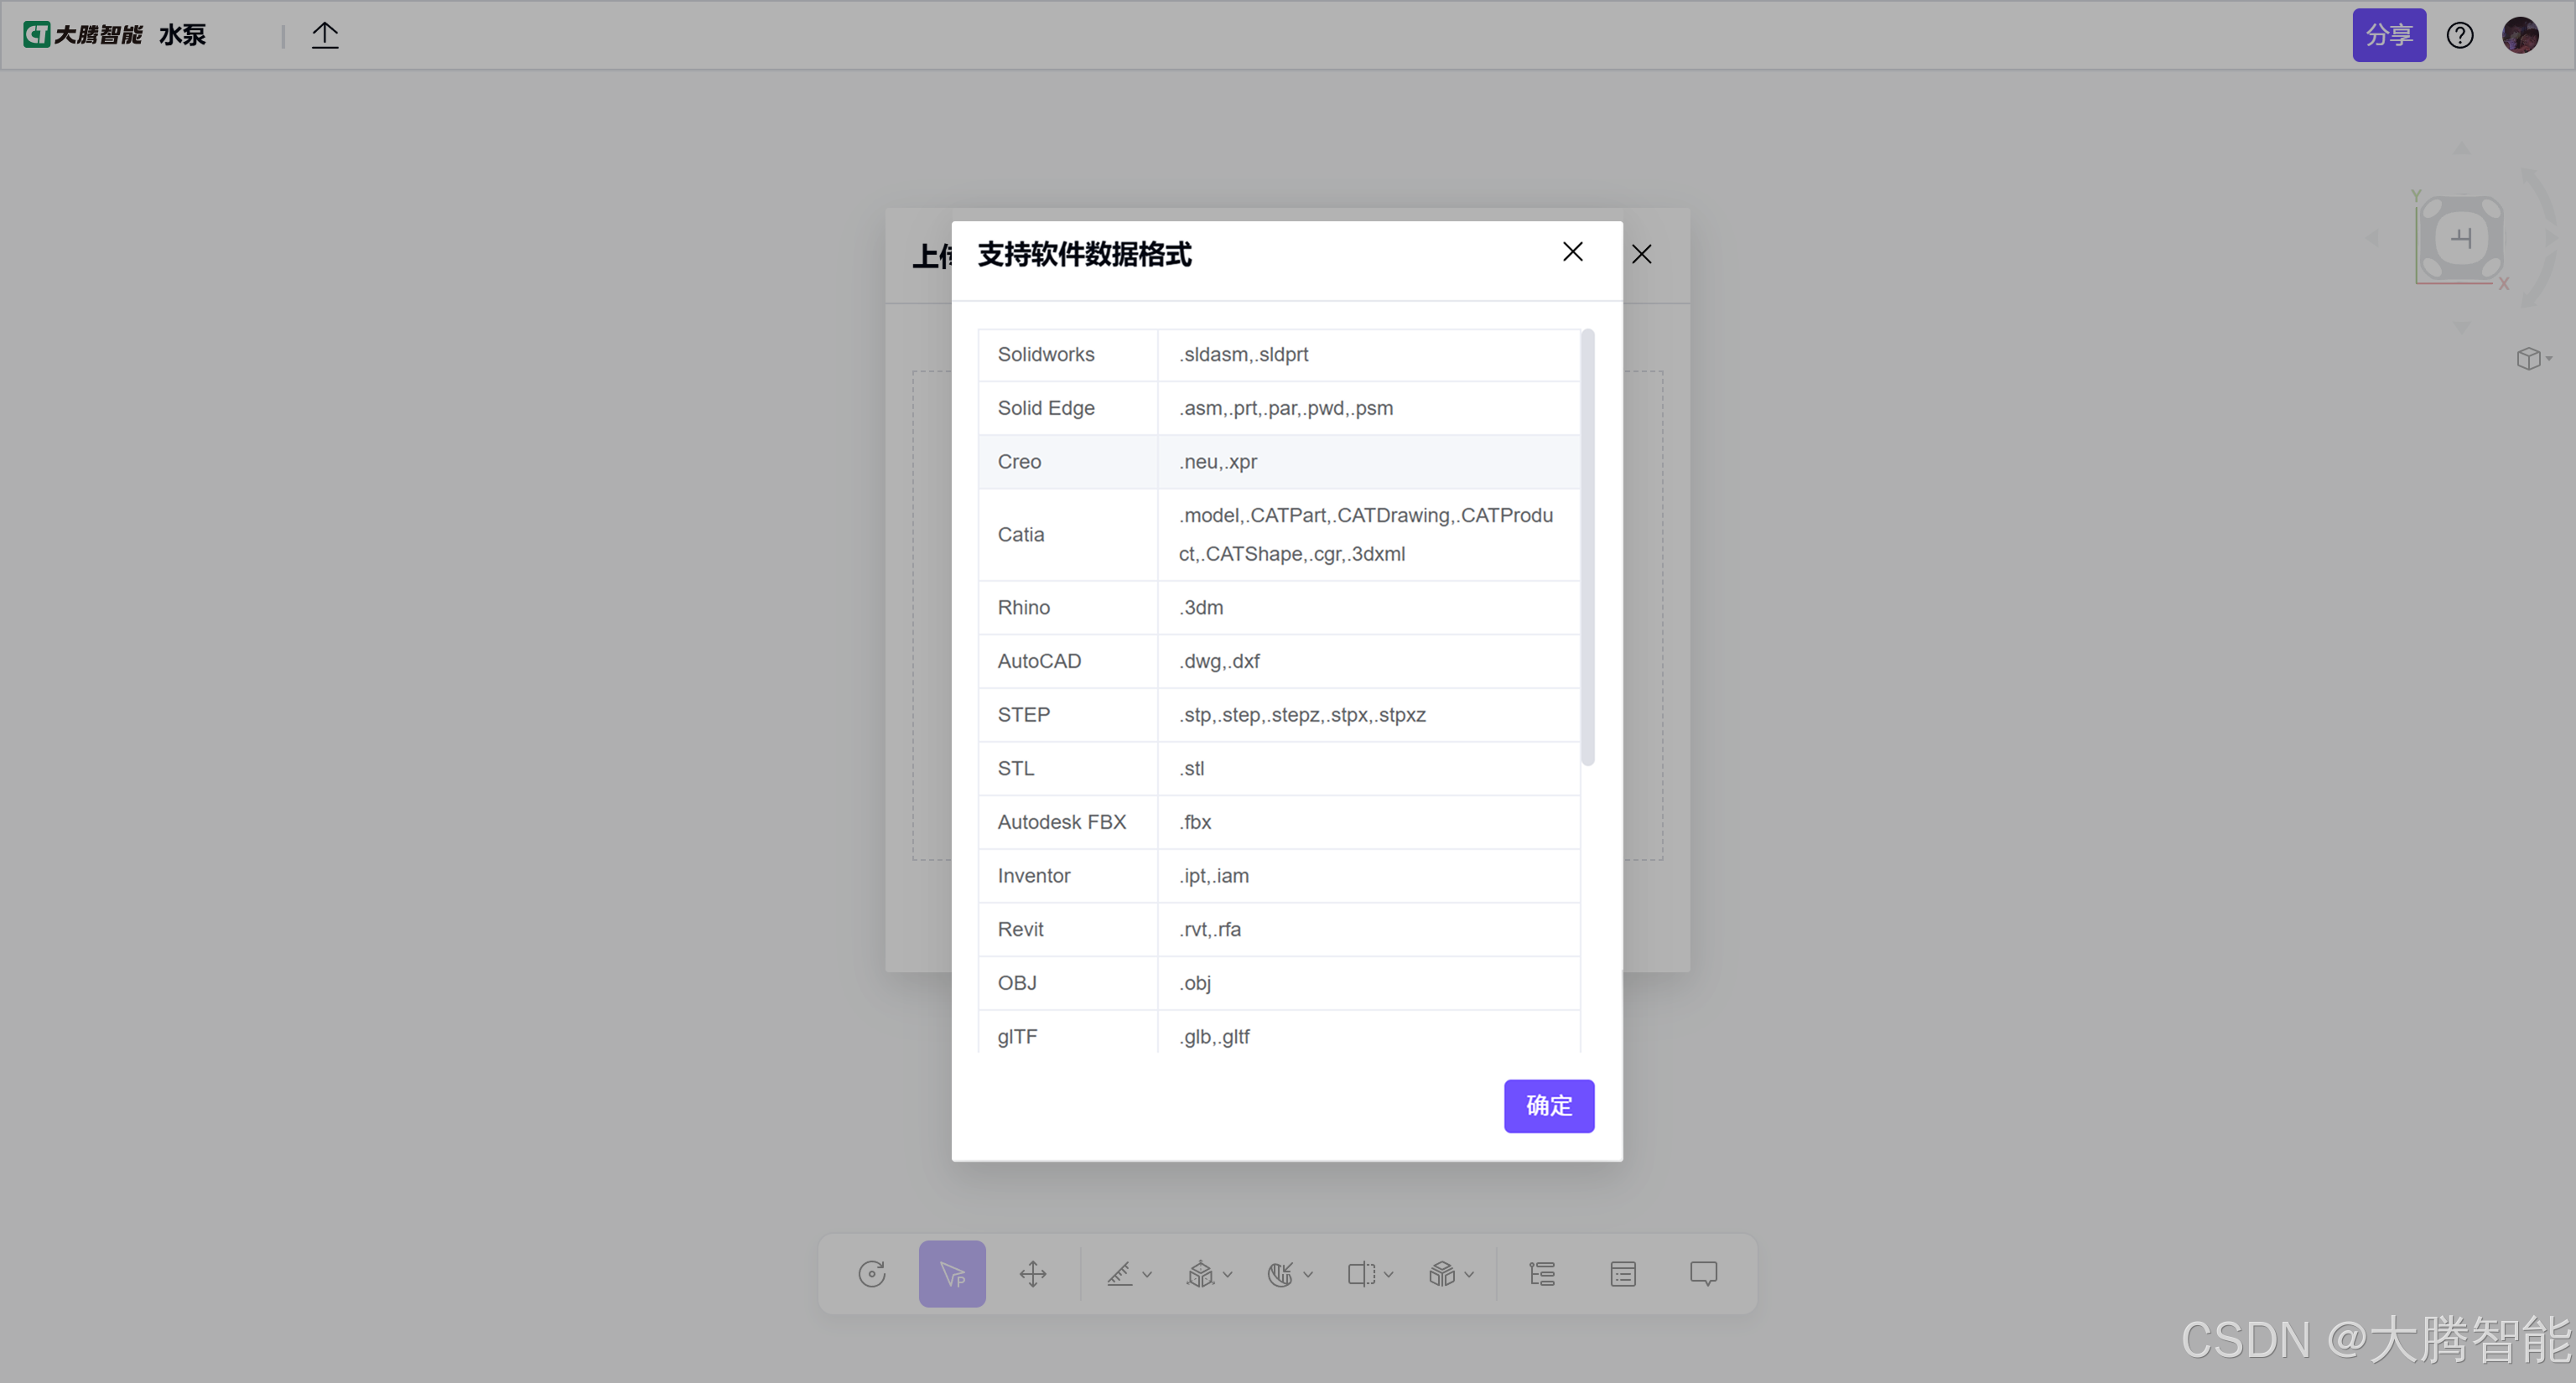Open the comment annotation tool
Viewport: 2576px width, 1383px height.
click(x=1703, y=1273)
